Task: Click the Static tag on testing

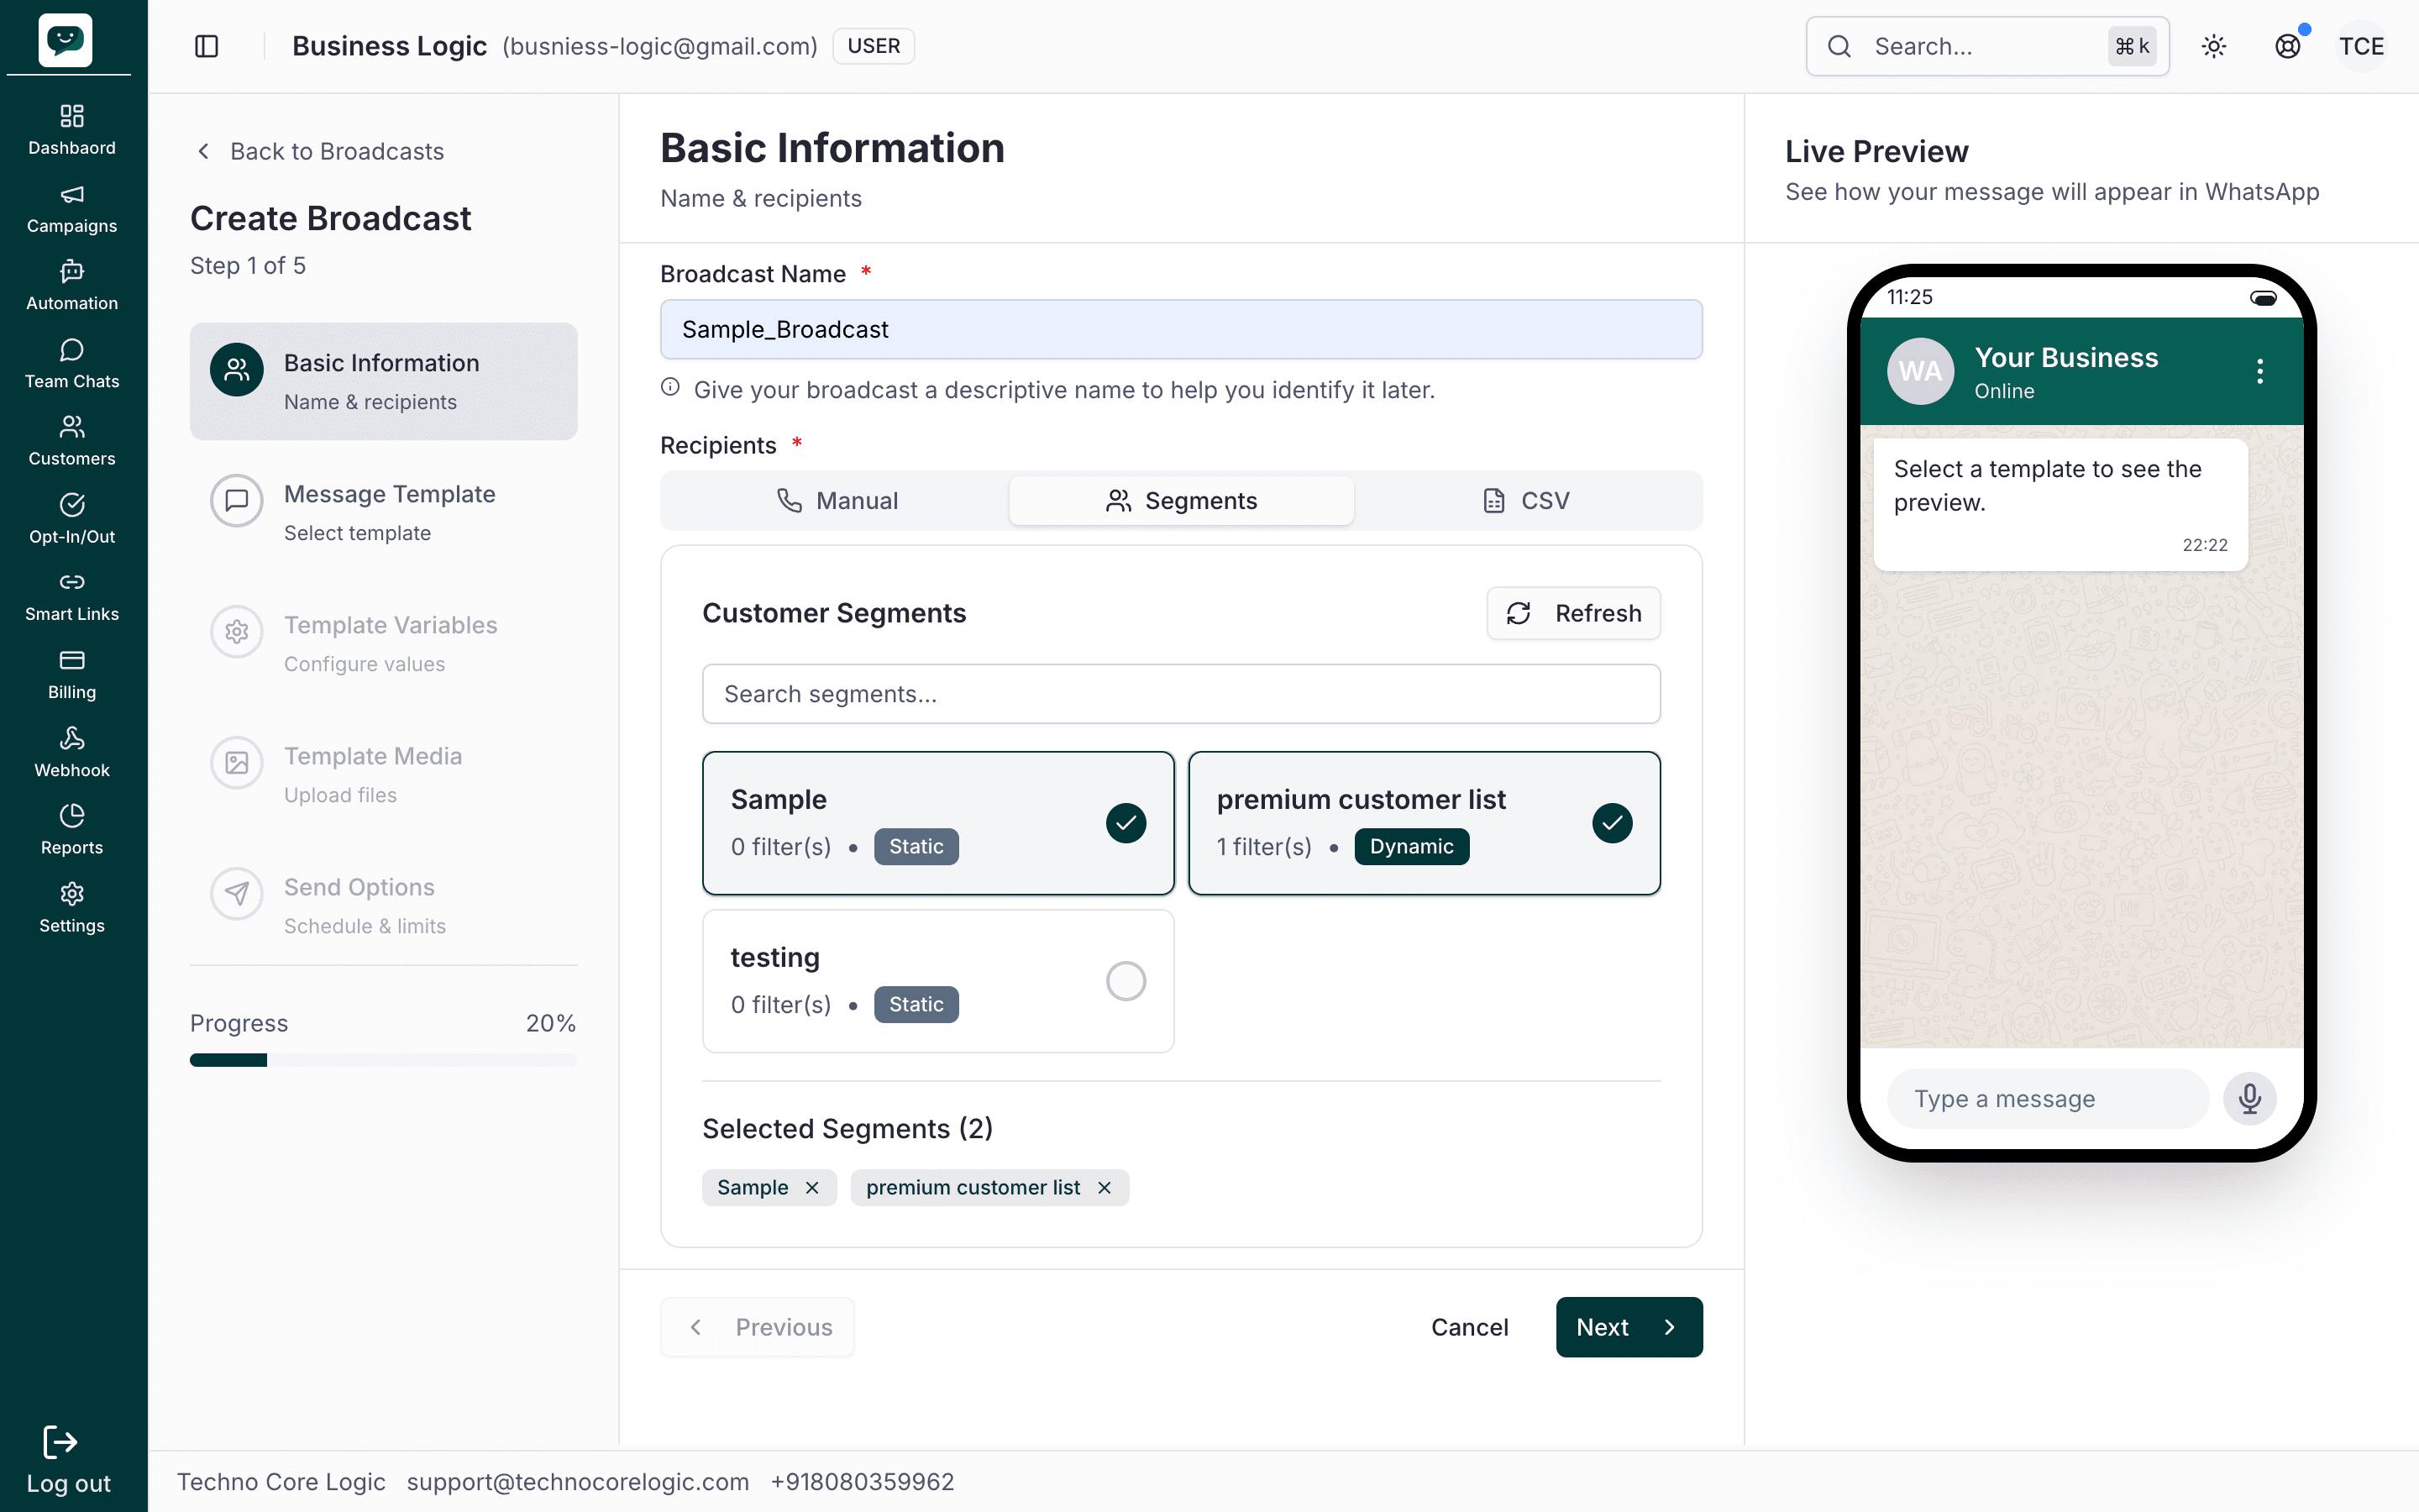Action: click(x=916, y=1005)
